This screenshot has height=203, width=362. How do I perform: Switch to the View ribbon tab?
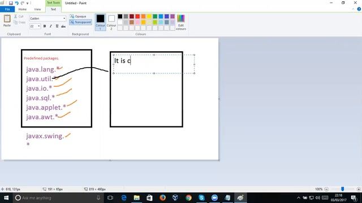pos(37,9)
